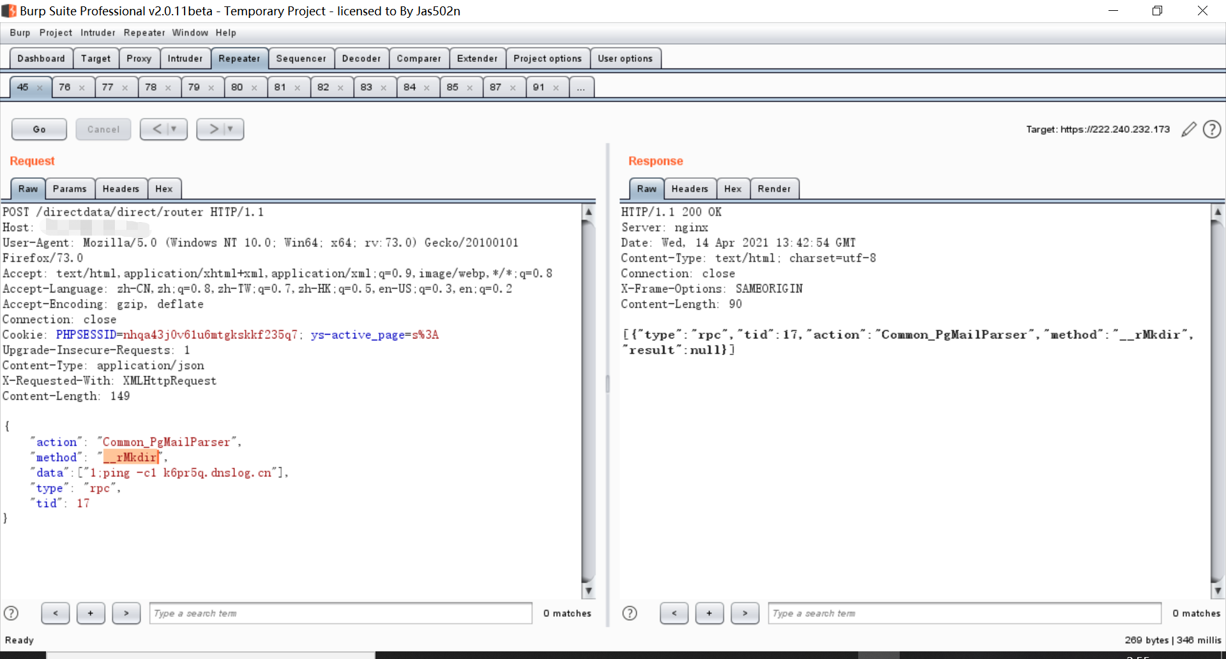Viewport: 1226px width, 659px height.
Task: Click the response pane scroll down arrow
Action: point(1218,591)
